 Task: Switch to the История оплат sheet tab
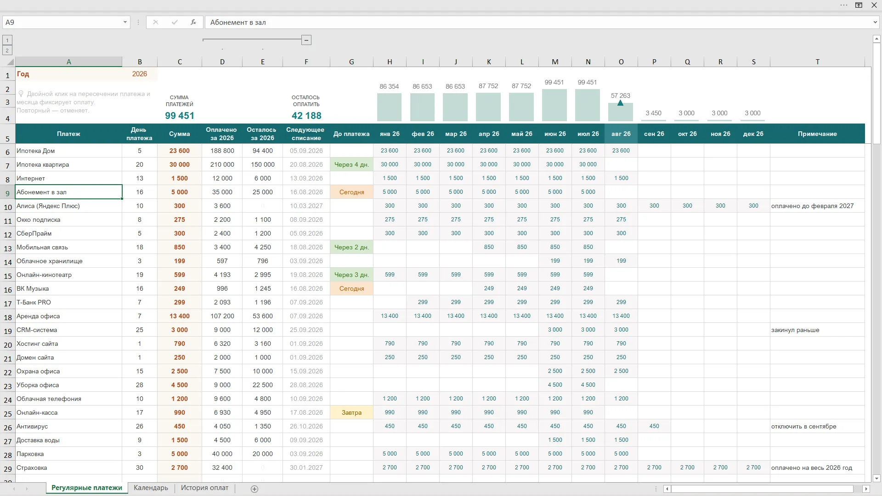204,488
